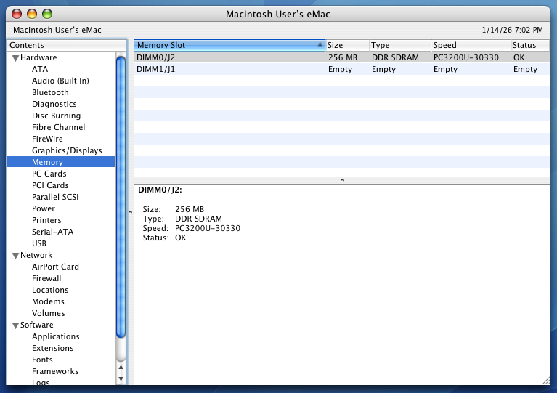
Task: Click the vertical sidebar splitter handle
Action: tap(131, 212)
